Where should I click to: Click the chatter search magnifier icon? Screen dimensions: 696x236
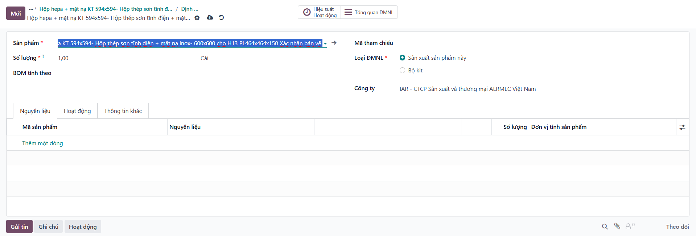coord(605,227)
